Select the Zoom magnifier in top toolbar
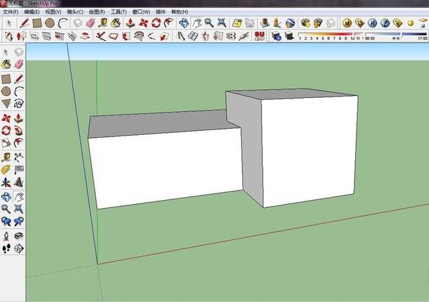This screenshot has height=302, width=429. (x=209, y=23)
